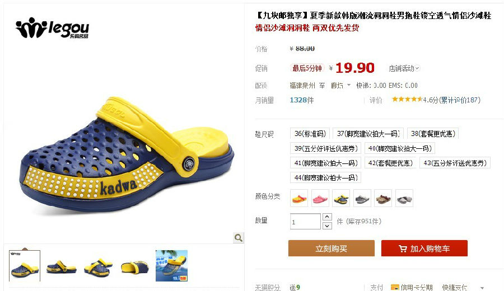
Task: Expand the payment options arrow next to 快捷支付
Action: (x=482, y=288)
